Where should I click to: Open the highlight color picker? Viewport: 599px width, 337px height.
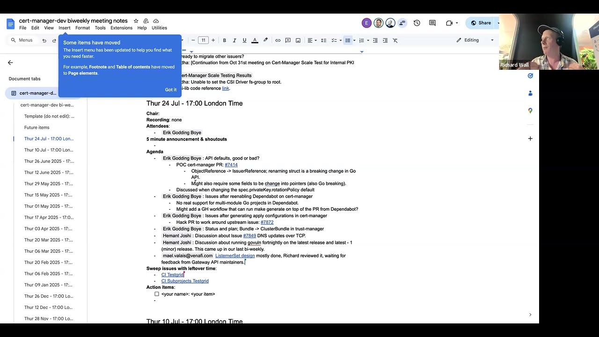pos(265,40)
